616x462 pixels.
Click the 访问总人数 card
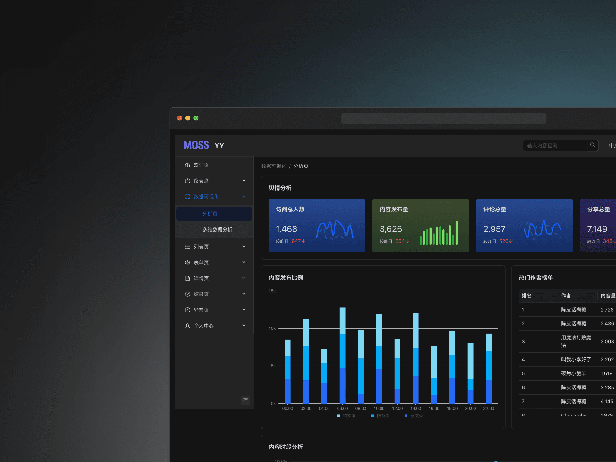(x=317, y=226)
